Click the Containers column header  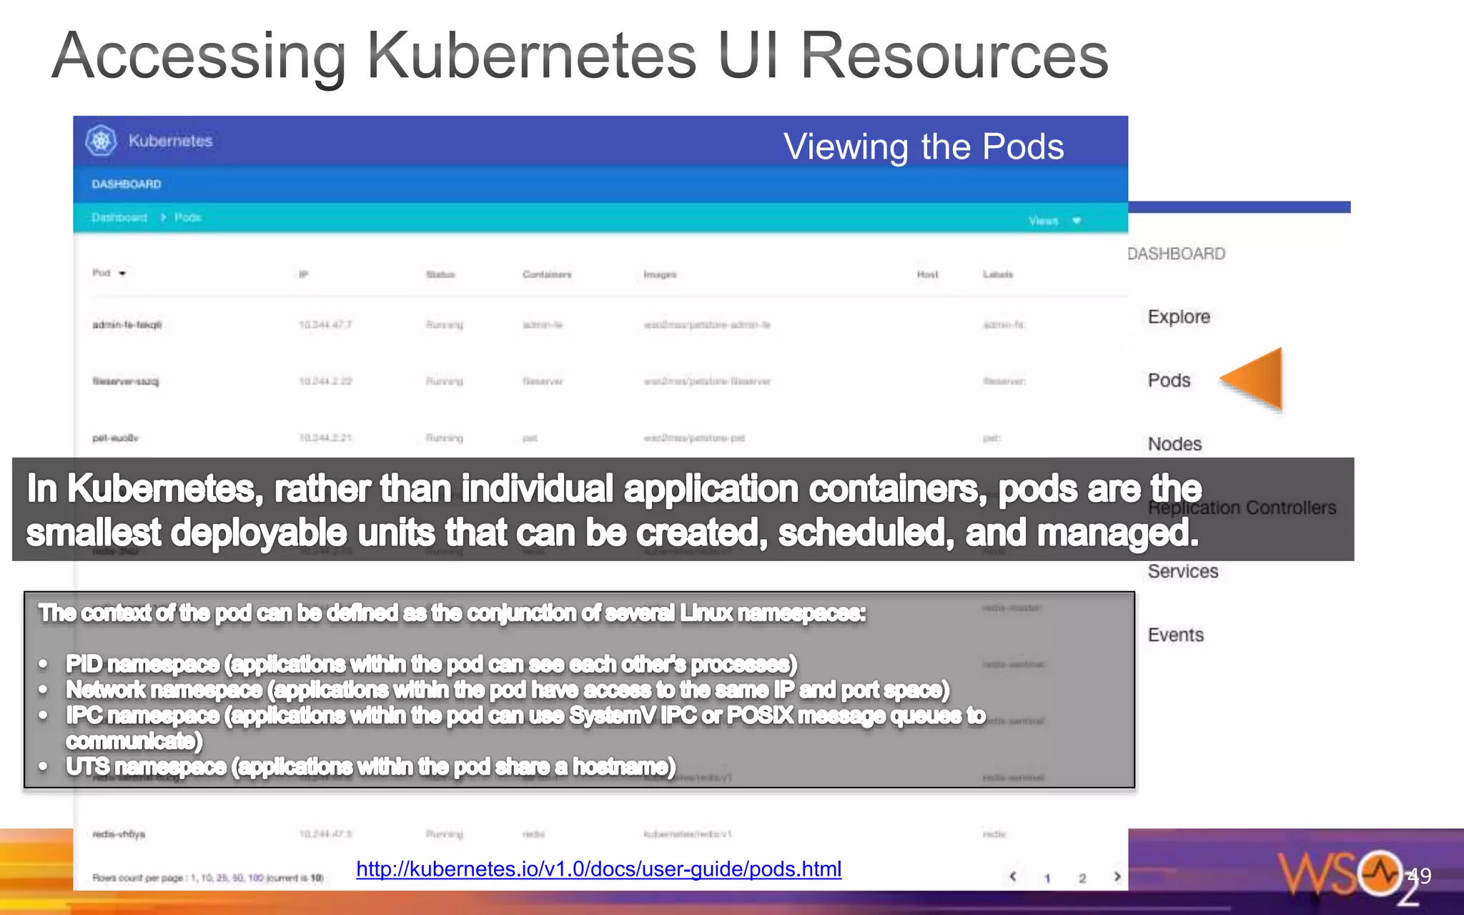coord(547,274)
